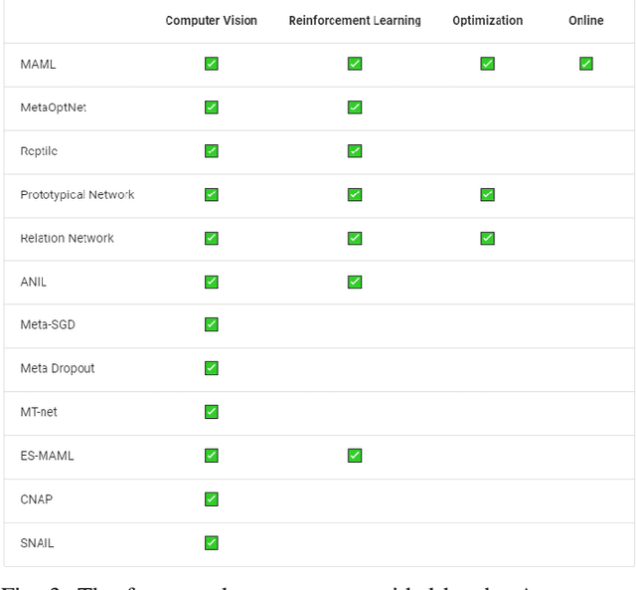Click ES-MAML's Reinforcement Learning checkmark
Image resolution: width=636 pixels, height=590 pixels.
click(x=355, y=456)
